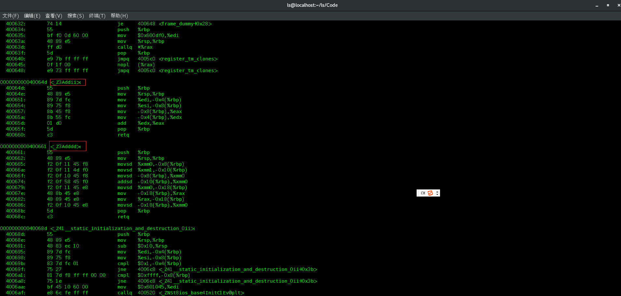Click bytes 81 7d f8 ff ff 00 00

tap(76, 275)
